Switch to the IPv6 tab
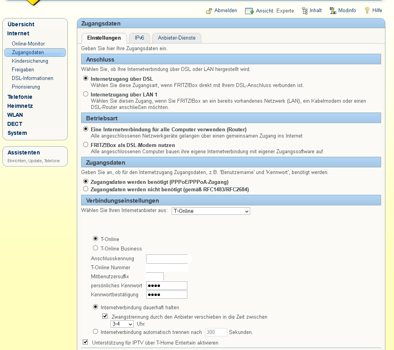This screenshot has height=350, width=394. (140, 38)
